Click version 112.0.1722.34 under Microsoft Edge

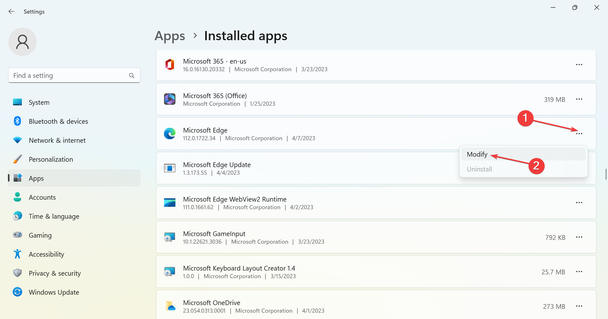(x=199, y=138)
